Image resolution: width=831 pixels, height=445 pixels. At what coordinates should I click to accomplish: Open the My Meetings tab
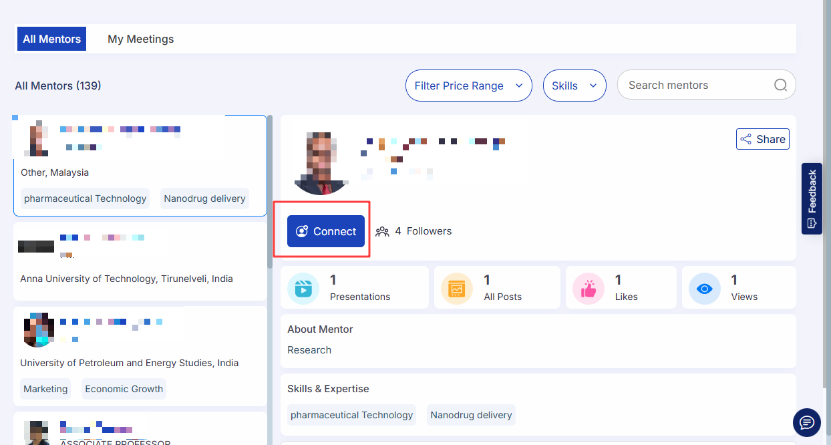(x=140, y=39)
